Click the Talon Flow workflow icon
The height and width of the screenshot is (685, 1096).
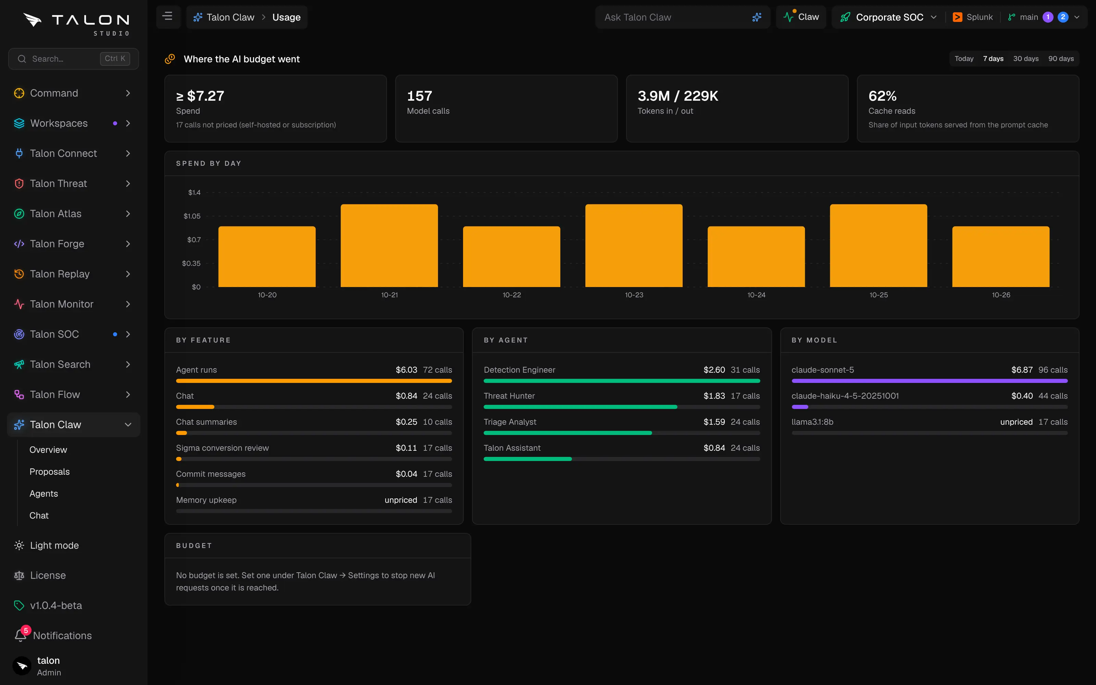tap(19, 395)
